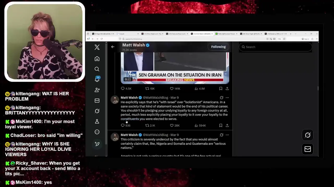Play the Sen Graham Fox News video

point(175,68)
